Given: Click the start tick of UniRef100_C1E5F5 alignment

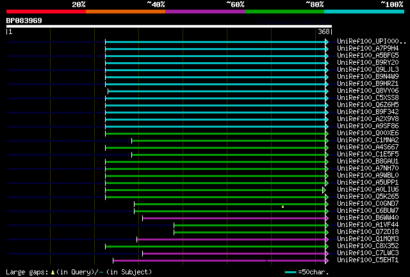Looking at the screenshot, I should 131,155.
